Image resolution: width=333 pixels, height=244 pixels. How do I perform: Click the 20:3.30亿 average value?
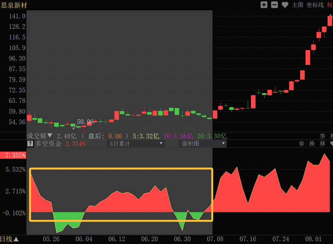tap(212, 136)
